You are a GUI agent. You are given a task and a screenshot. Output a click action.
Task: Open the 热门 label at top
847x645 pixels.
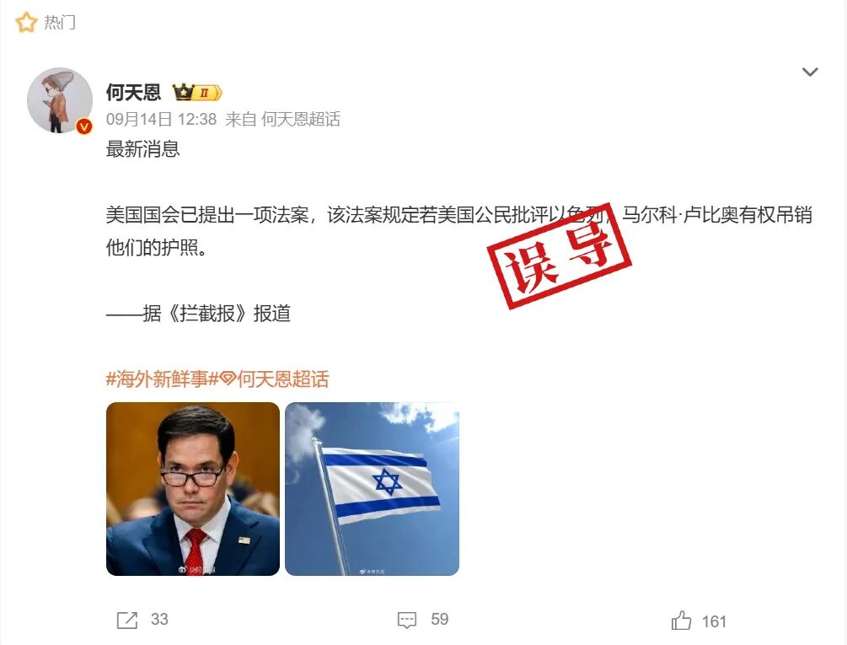point(60,22)
